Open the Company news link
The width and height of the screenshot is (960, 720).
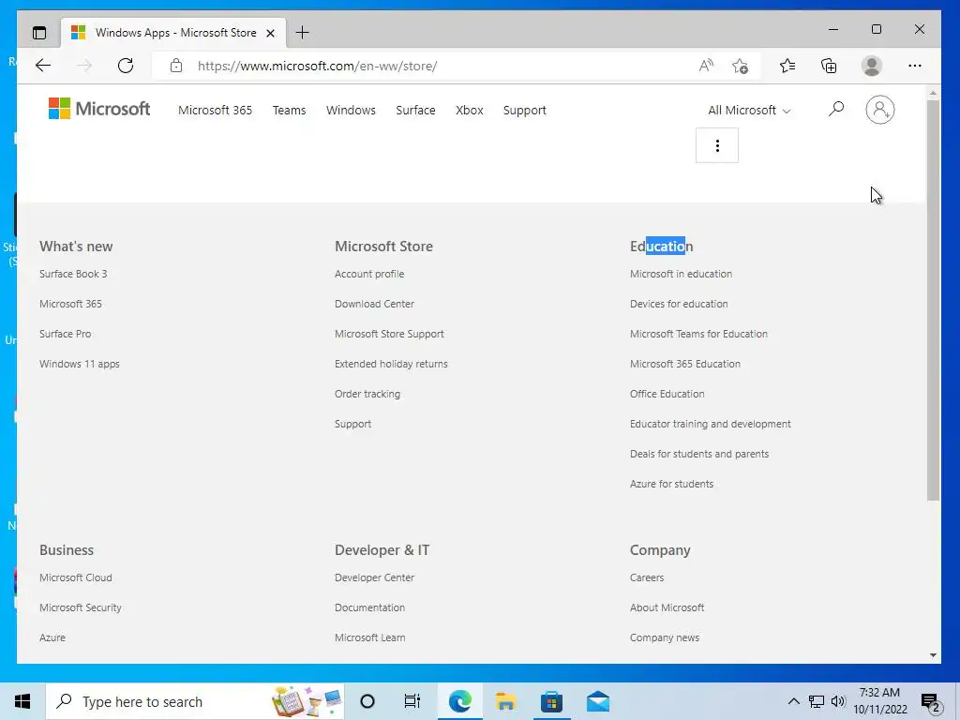point(665,637)
